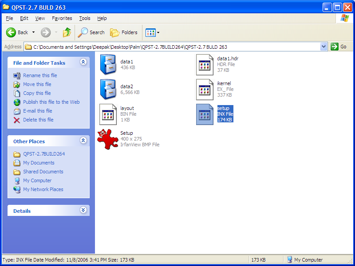Click the data2 file name
Screen dimensions: 355x266
point(127,86)
